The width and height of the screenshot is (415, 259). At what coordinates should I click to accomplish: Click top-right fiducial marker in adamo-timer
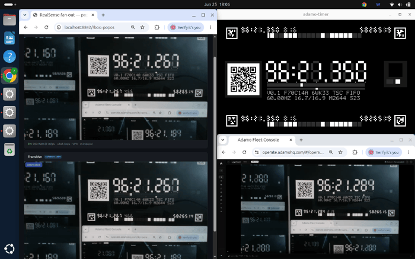400,33
